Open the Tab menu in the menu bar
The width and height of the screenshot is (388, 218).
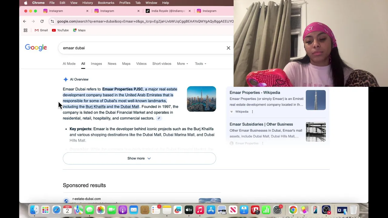(x=138, y=3)
